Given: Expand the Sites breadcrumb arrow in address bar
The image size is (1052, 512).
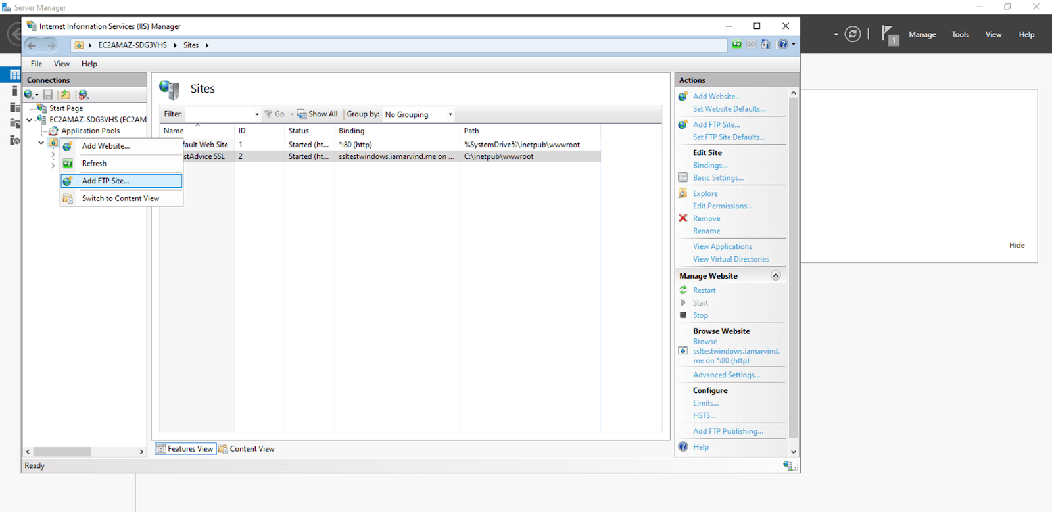Looking at the screenshot, I should 207,45.
